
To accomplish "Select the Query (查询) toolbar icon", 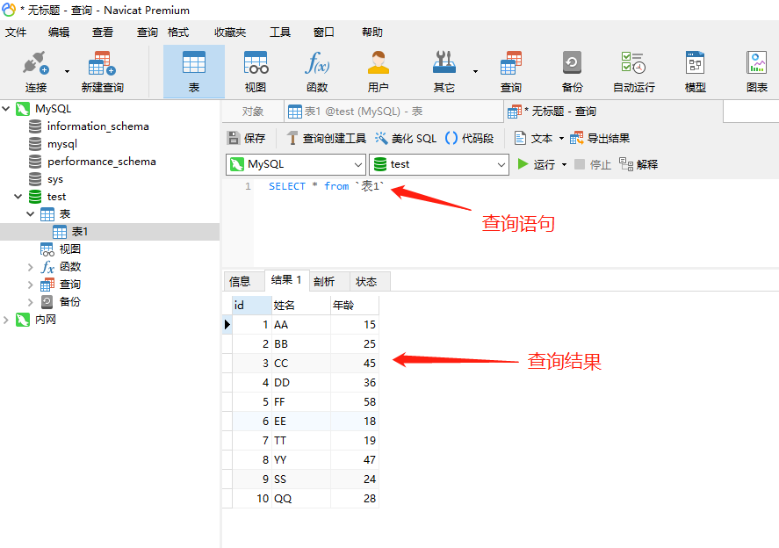I will pyautogui.click(x=511, y=63).
